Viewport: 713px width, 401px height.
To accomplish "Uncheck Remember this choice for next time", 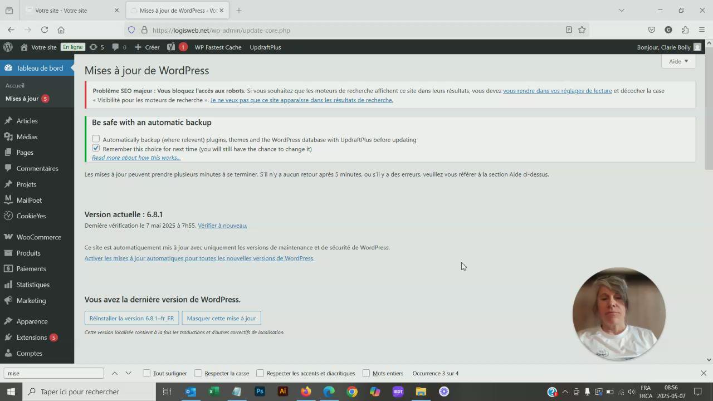I will (x=96, y=148).
